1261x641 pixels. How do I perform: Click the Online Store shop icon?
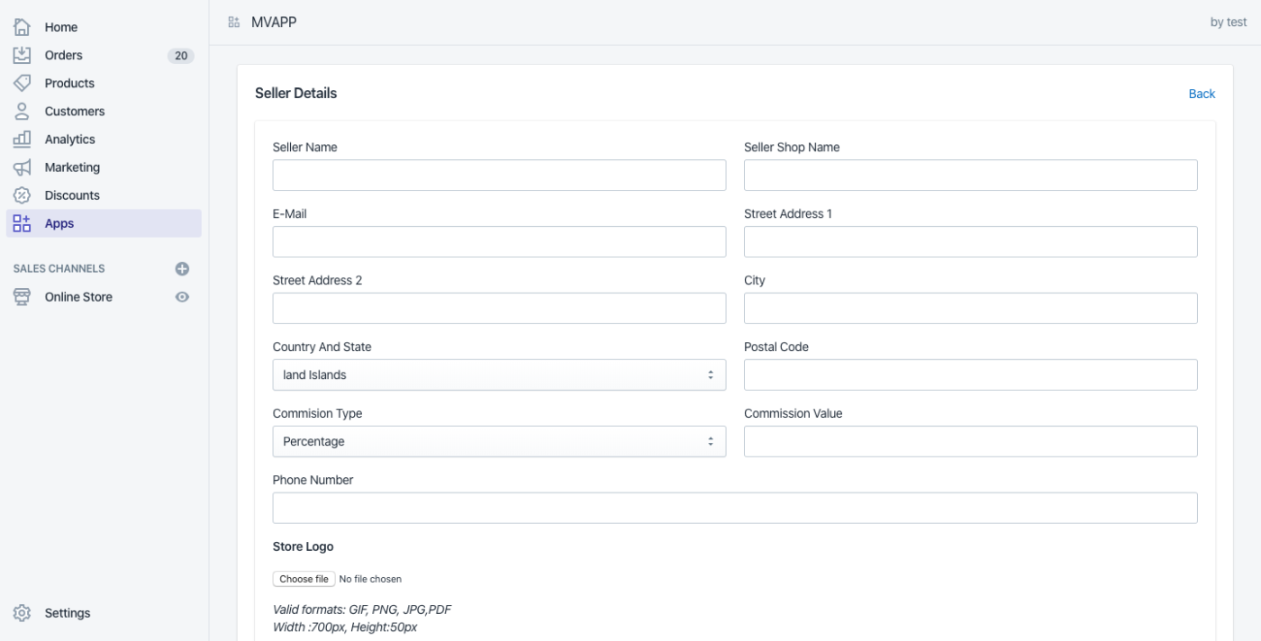(x=22, y=296)
